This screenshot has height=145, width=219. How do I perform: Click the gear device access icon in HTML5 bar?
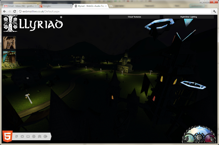pos(34,136)
